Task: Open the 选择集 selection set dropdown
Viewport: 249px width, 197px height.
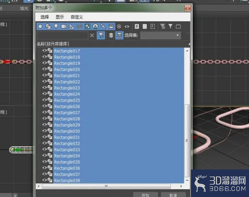Action: pos(161,35)
